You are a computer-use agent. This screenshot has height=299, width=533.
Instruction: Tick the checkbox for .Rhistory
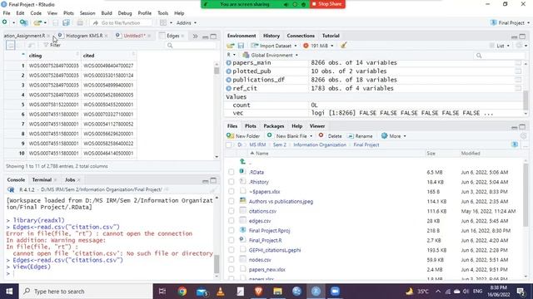(x=232, y=182)
